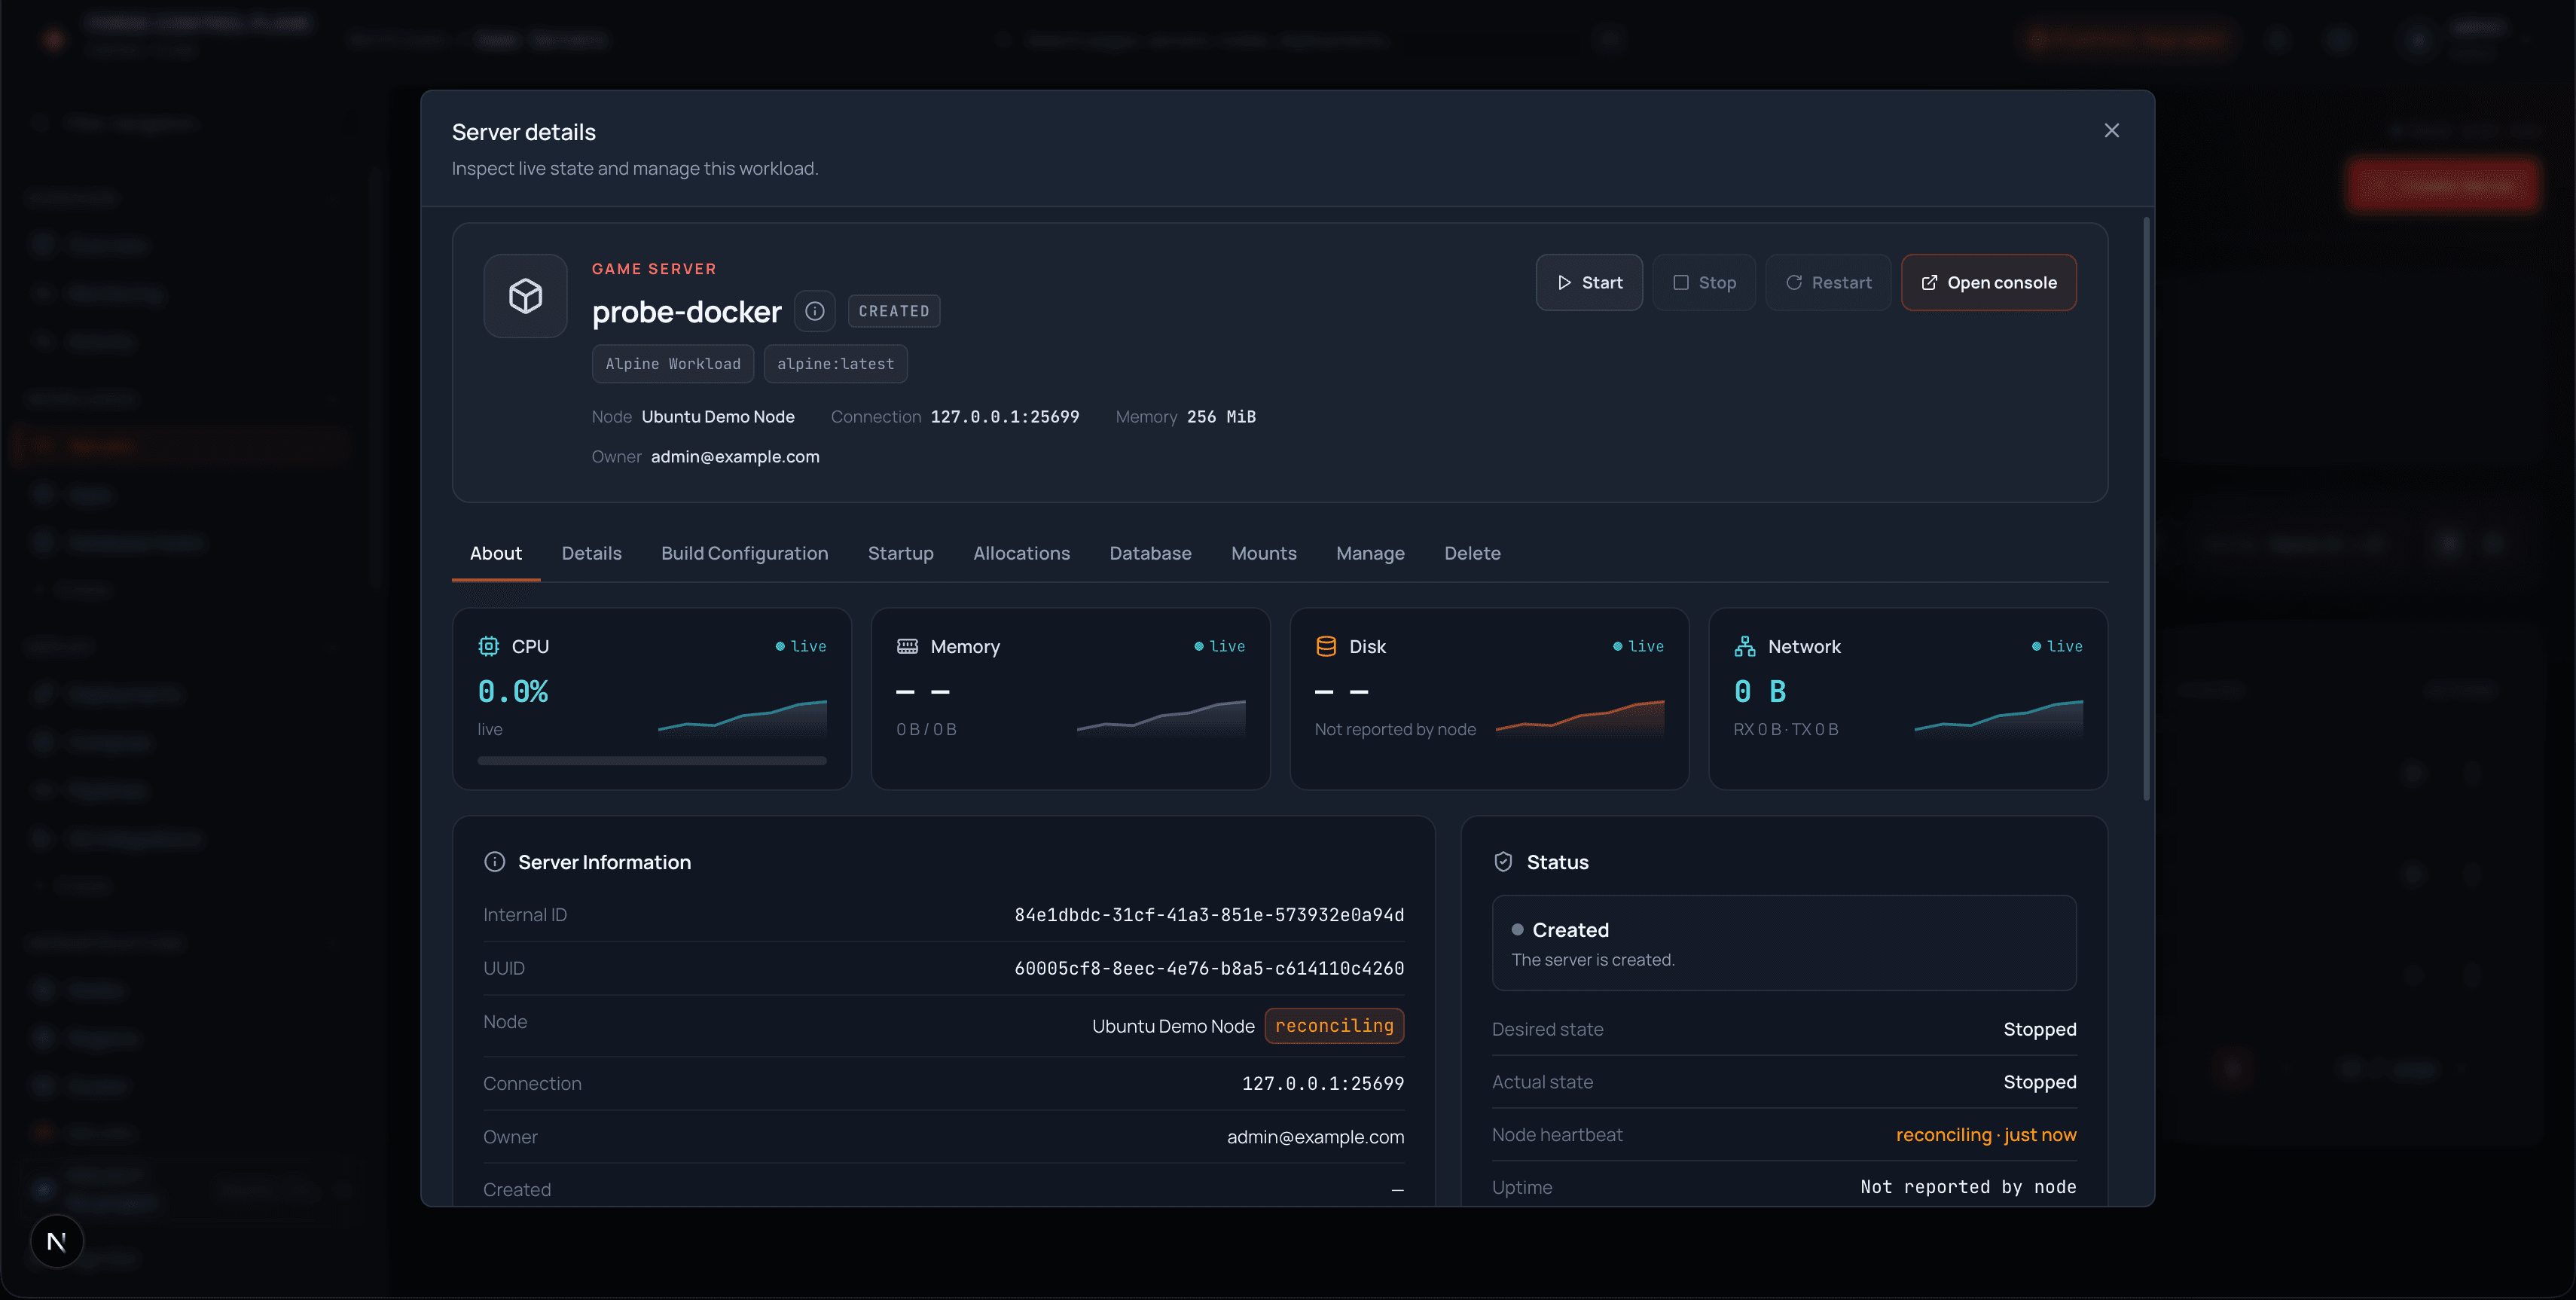Click the reconciling badge next to Node

click(1334, 1026)
